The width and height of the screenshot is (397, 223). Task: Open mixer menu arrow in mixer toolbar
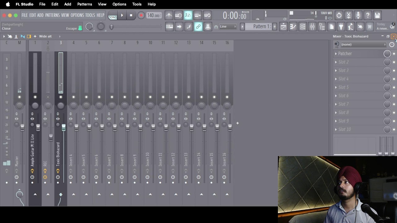(x=4, y=36)
